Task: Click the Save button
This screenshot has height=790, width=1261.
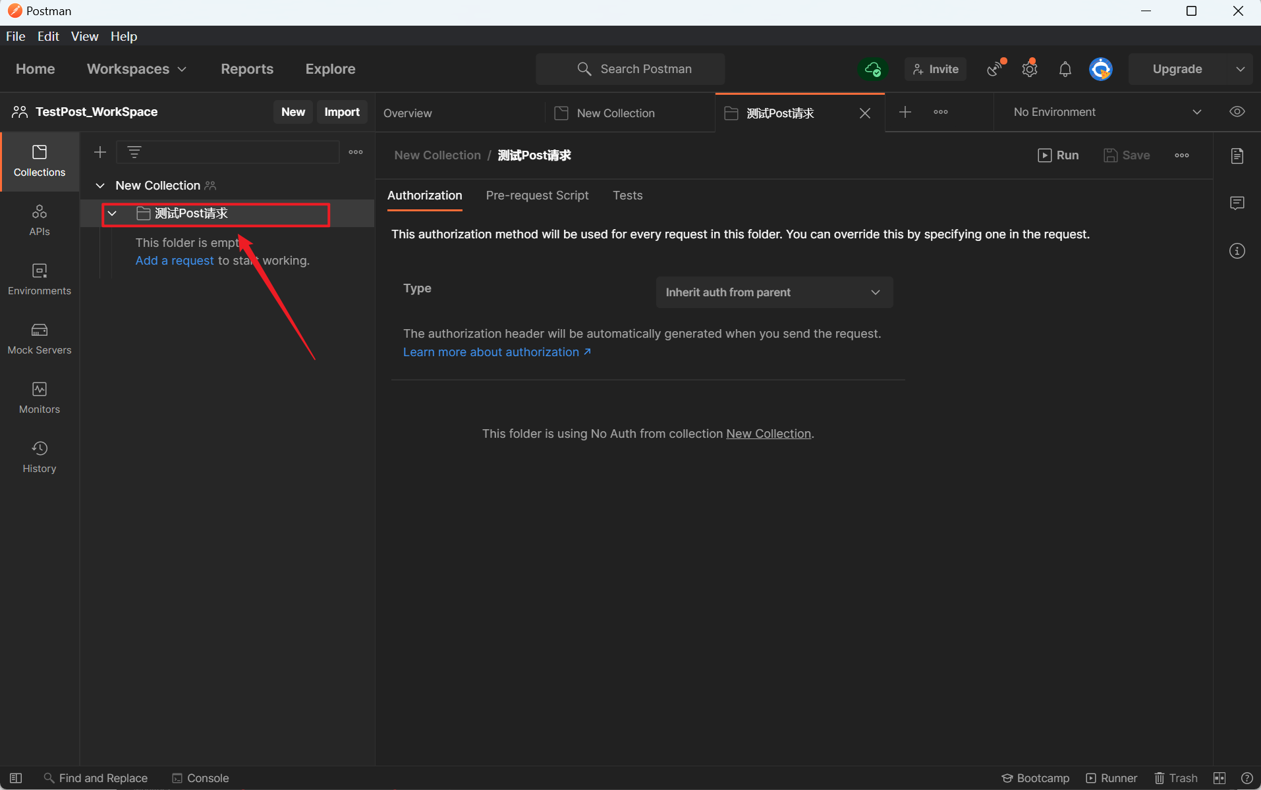Action: 1127,155
